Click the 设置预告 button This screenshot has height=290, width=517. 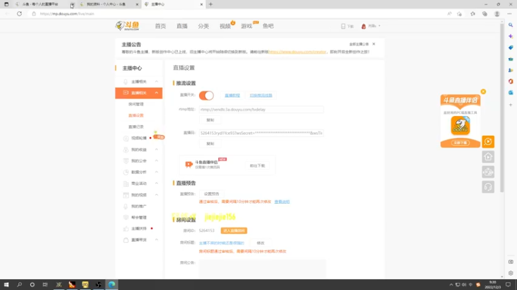211,194
